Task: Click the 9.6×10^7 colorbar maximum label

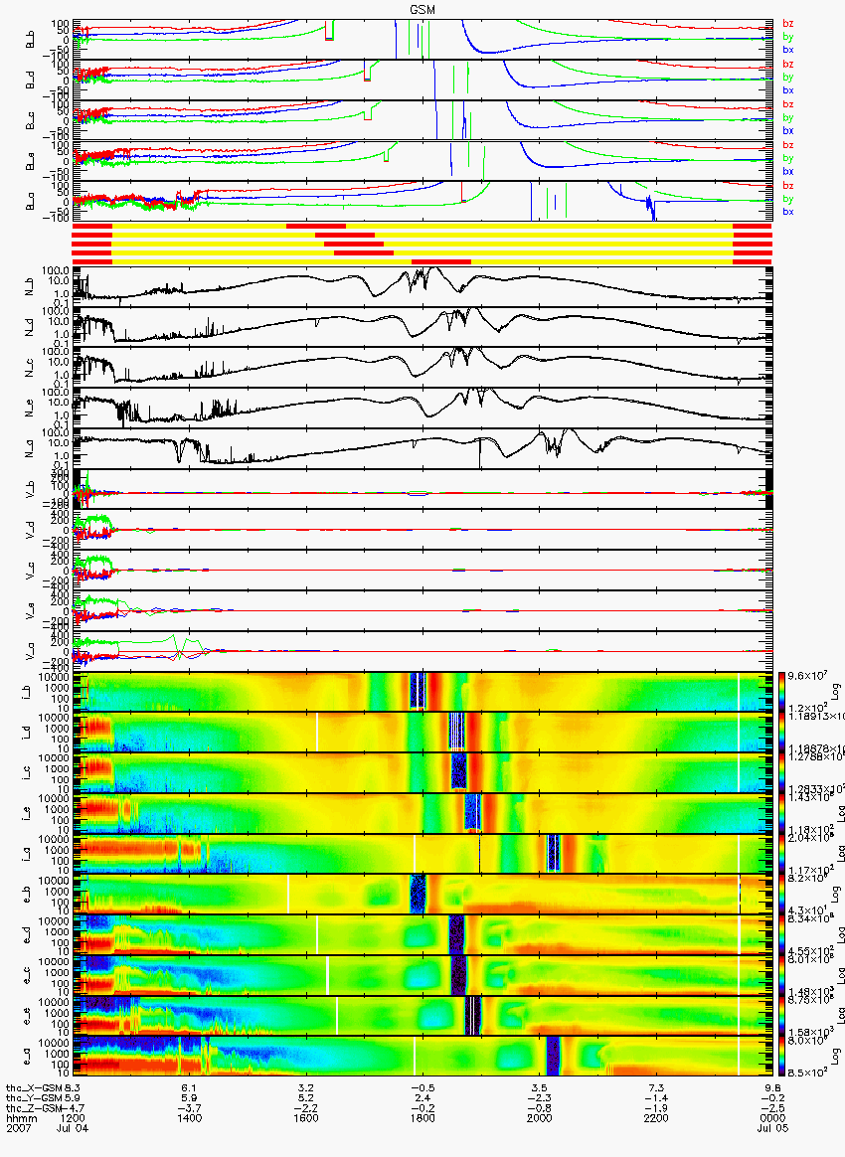Action: click(x=806, y=676)
